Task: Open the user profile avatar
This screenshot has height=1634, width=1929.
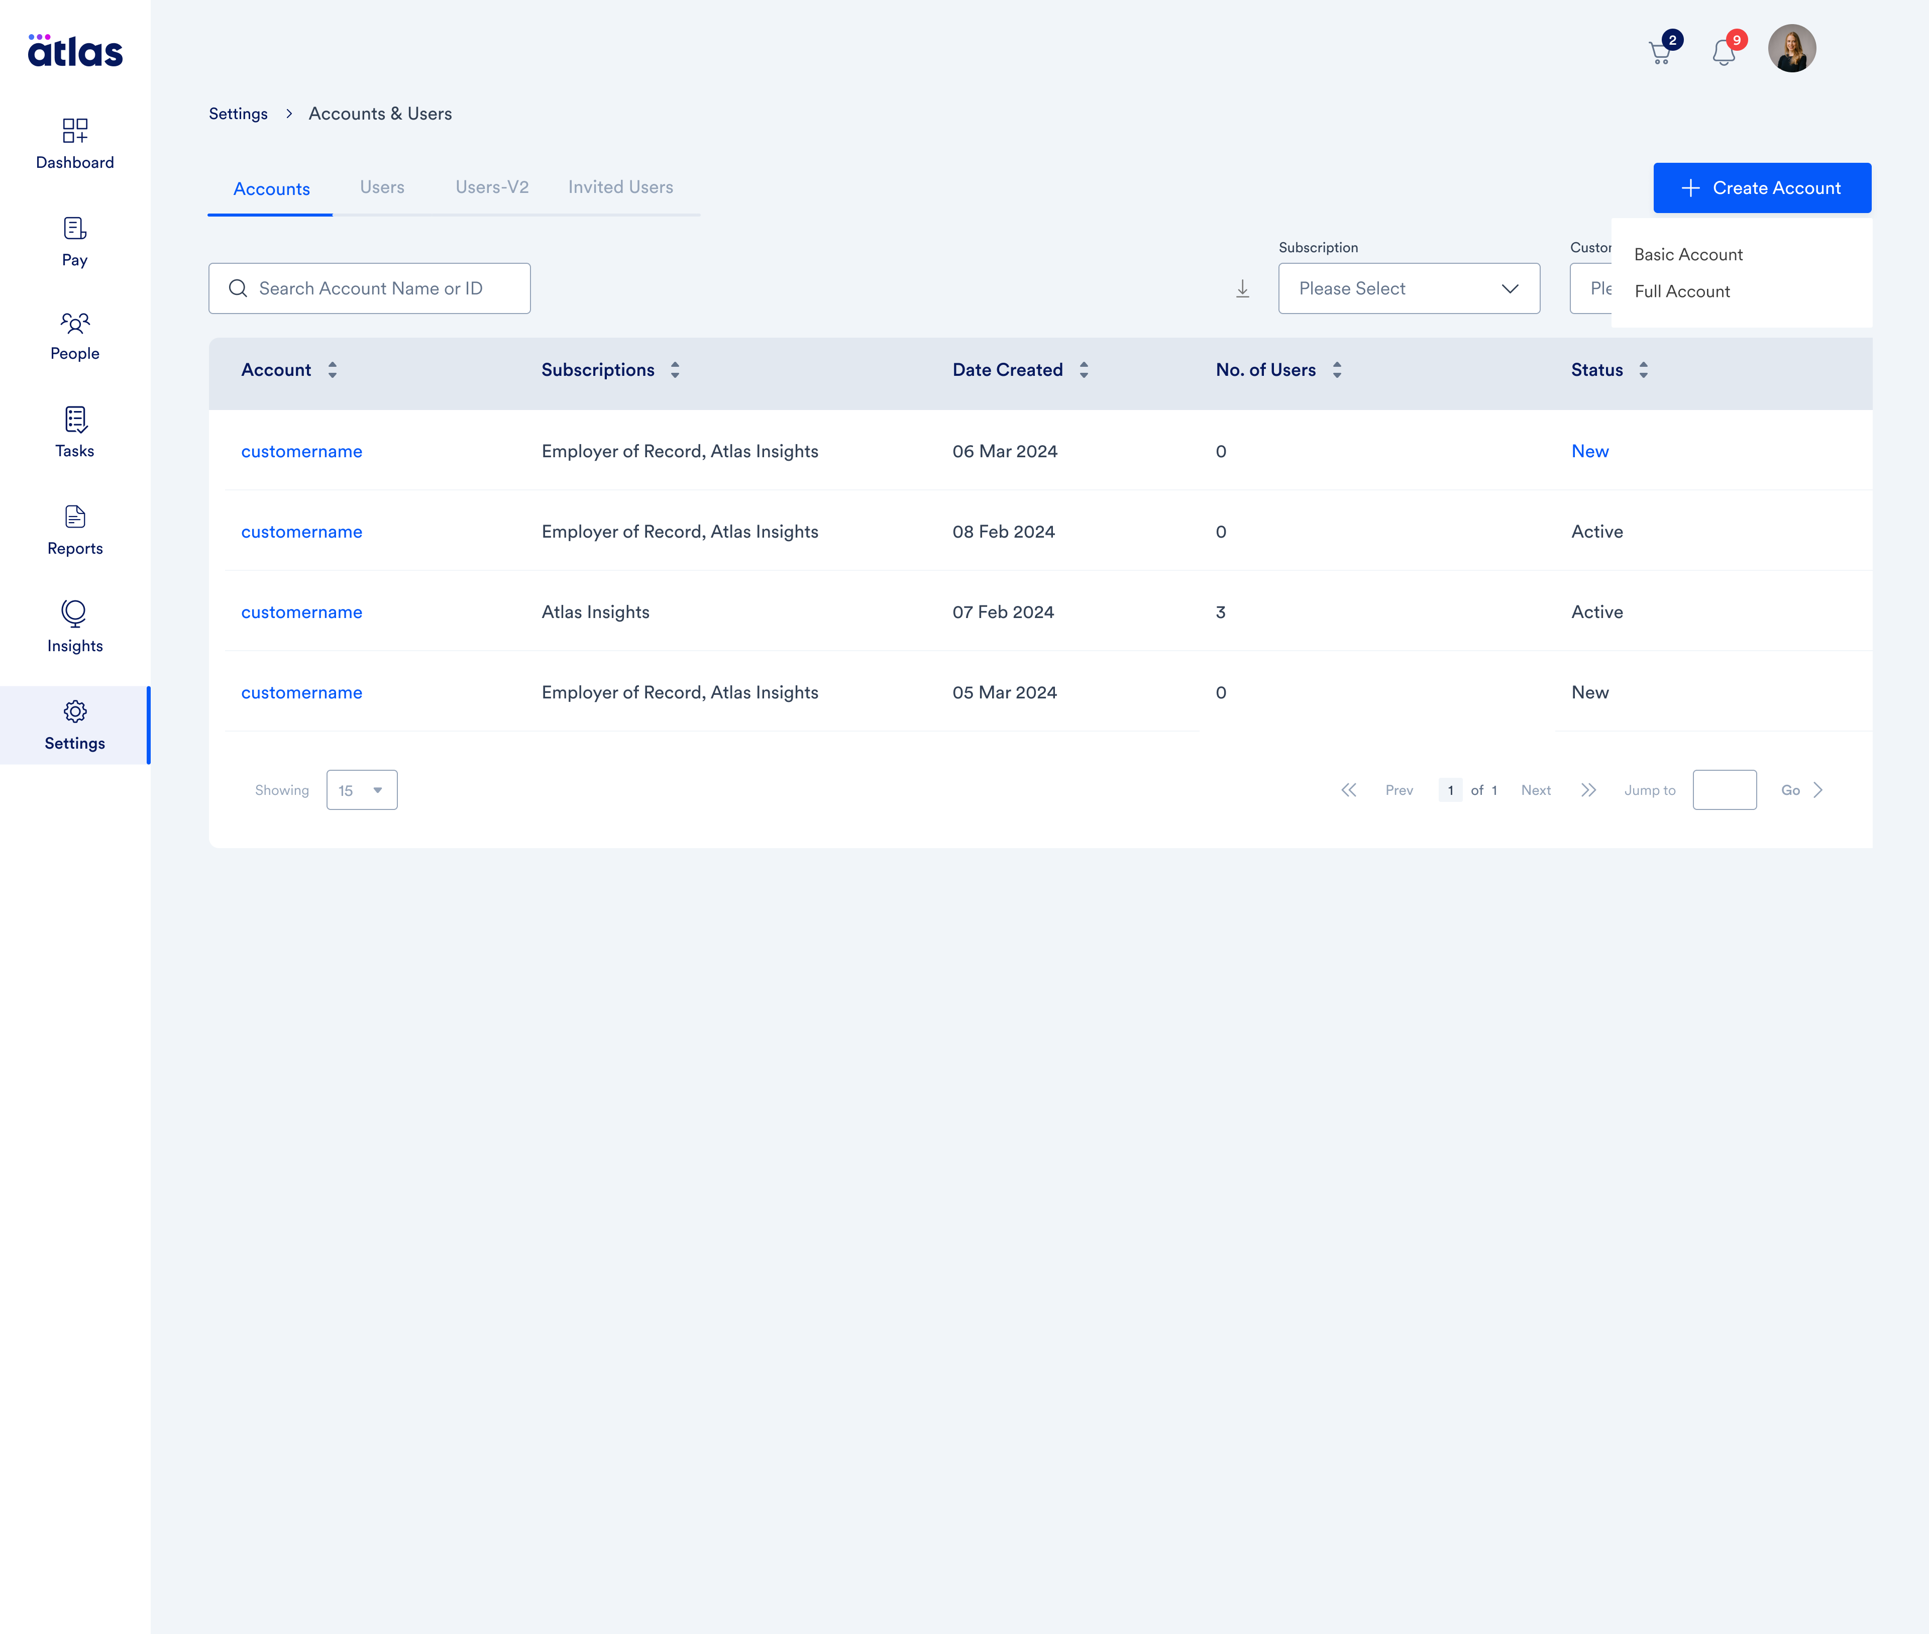Action: 1791,48
